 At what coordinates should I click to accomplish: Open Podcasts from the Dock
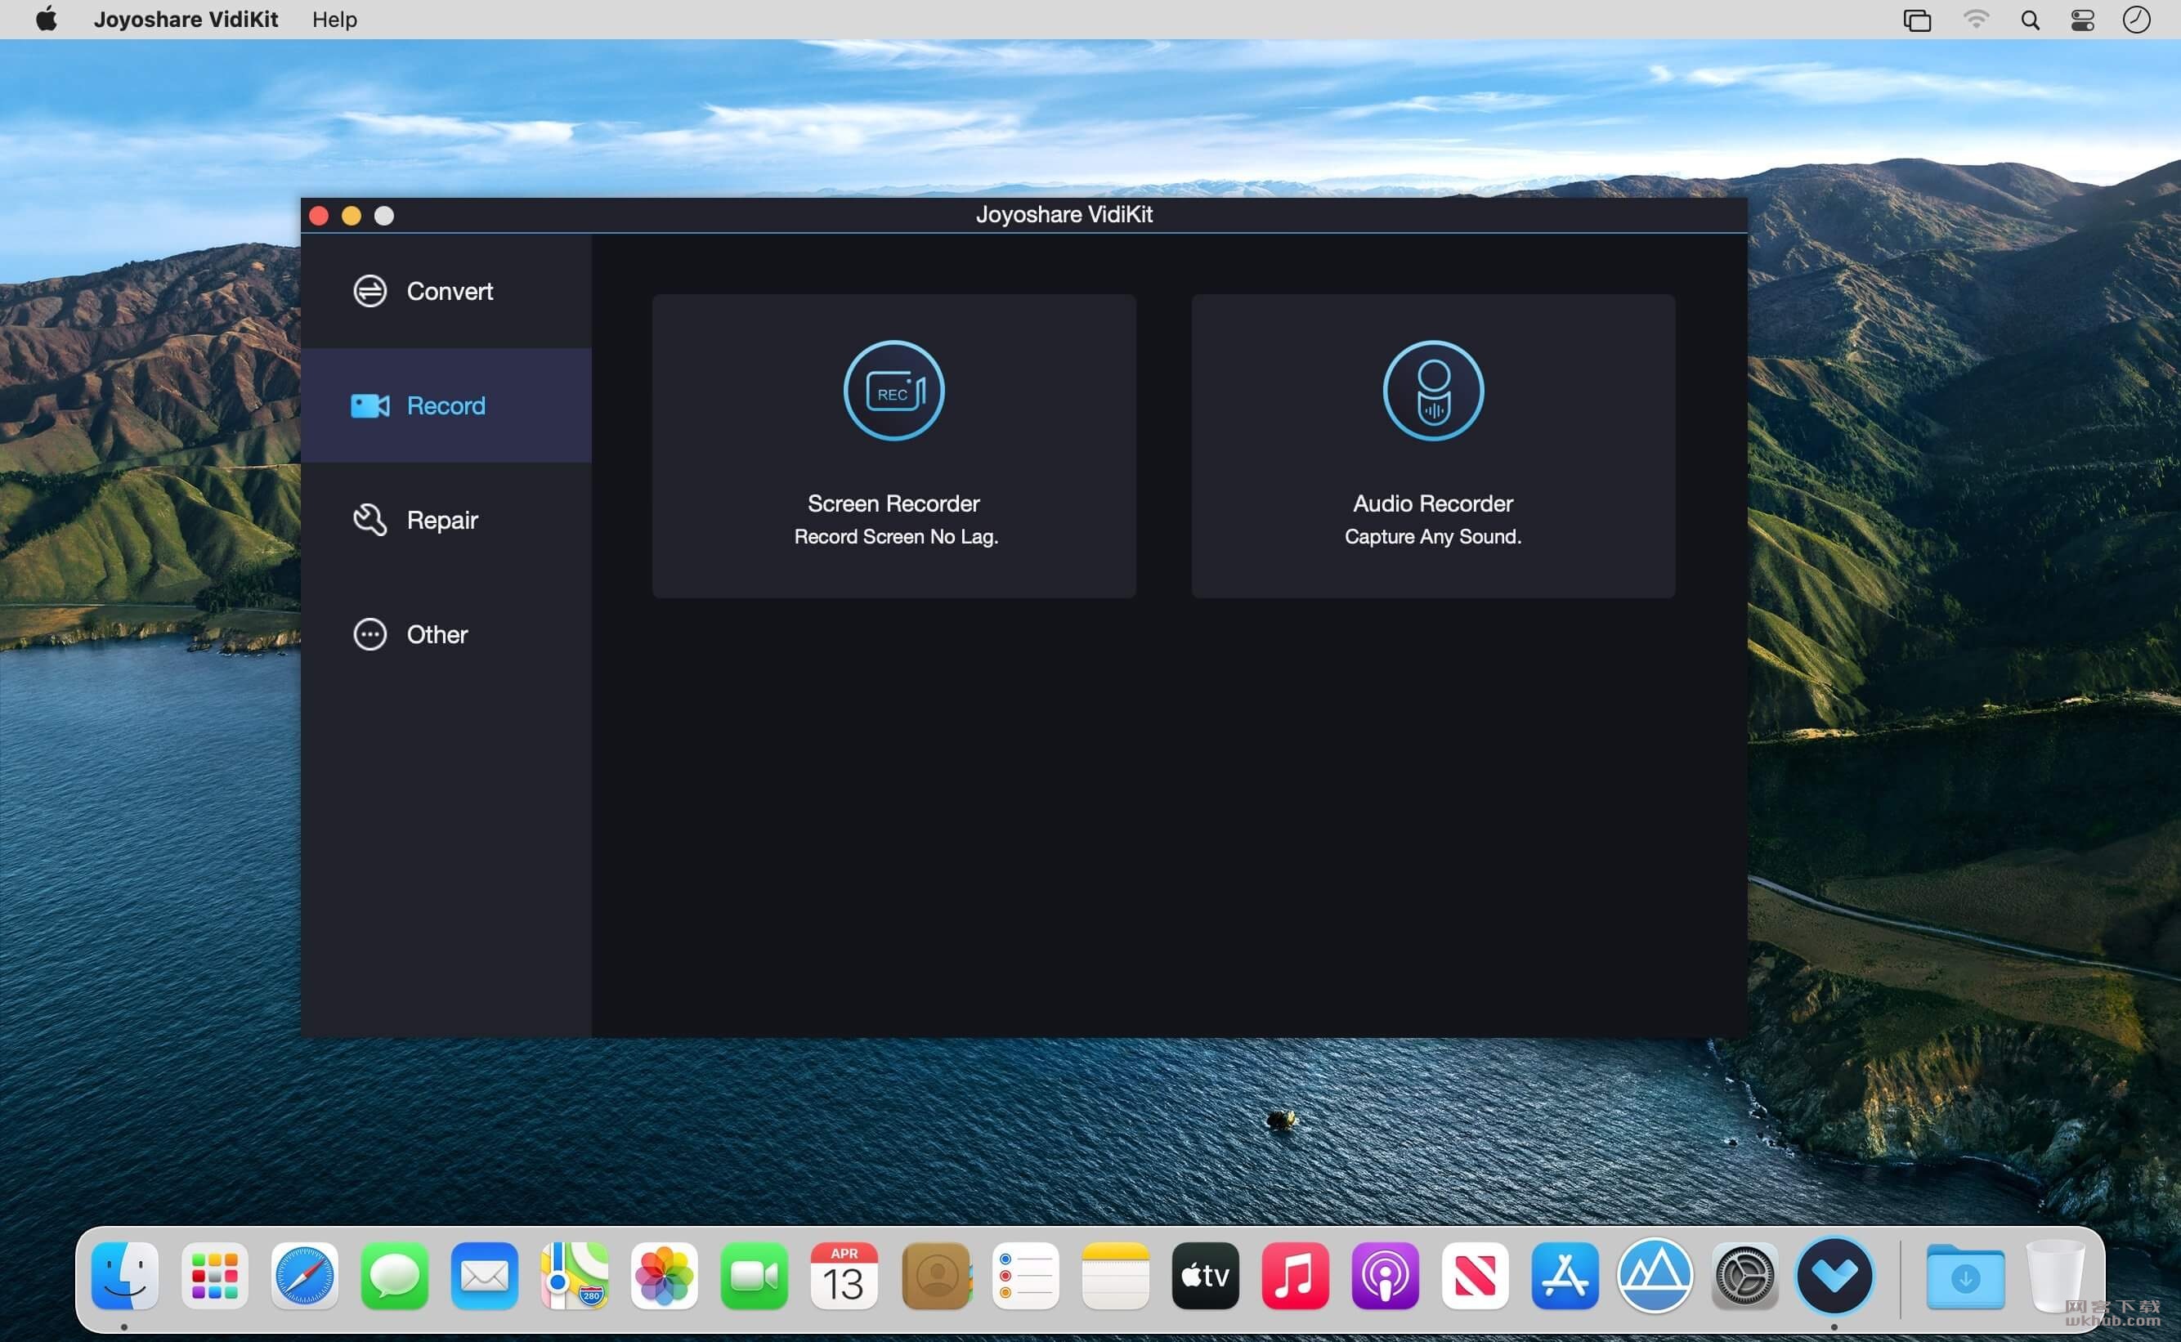coord(1386,1276)
